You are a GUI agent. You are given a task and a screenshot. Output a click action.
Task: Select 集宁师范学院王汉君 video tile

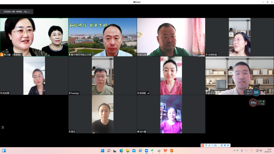click(x=102, y=37)
